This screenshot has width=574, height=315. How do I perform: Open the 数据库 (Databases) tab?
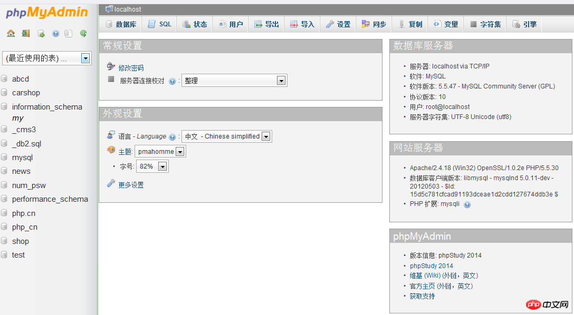pyautogui.click(x=120, y=24)
